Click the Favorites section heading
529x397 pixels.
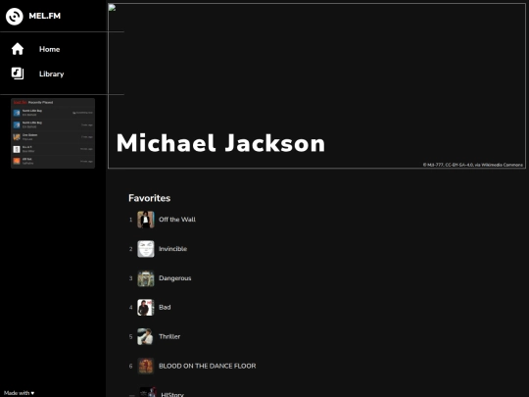point(150,198)
